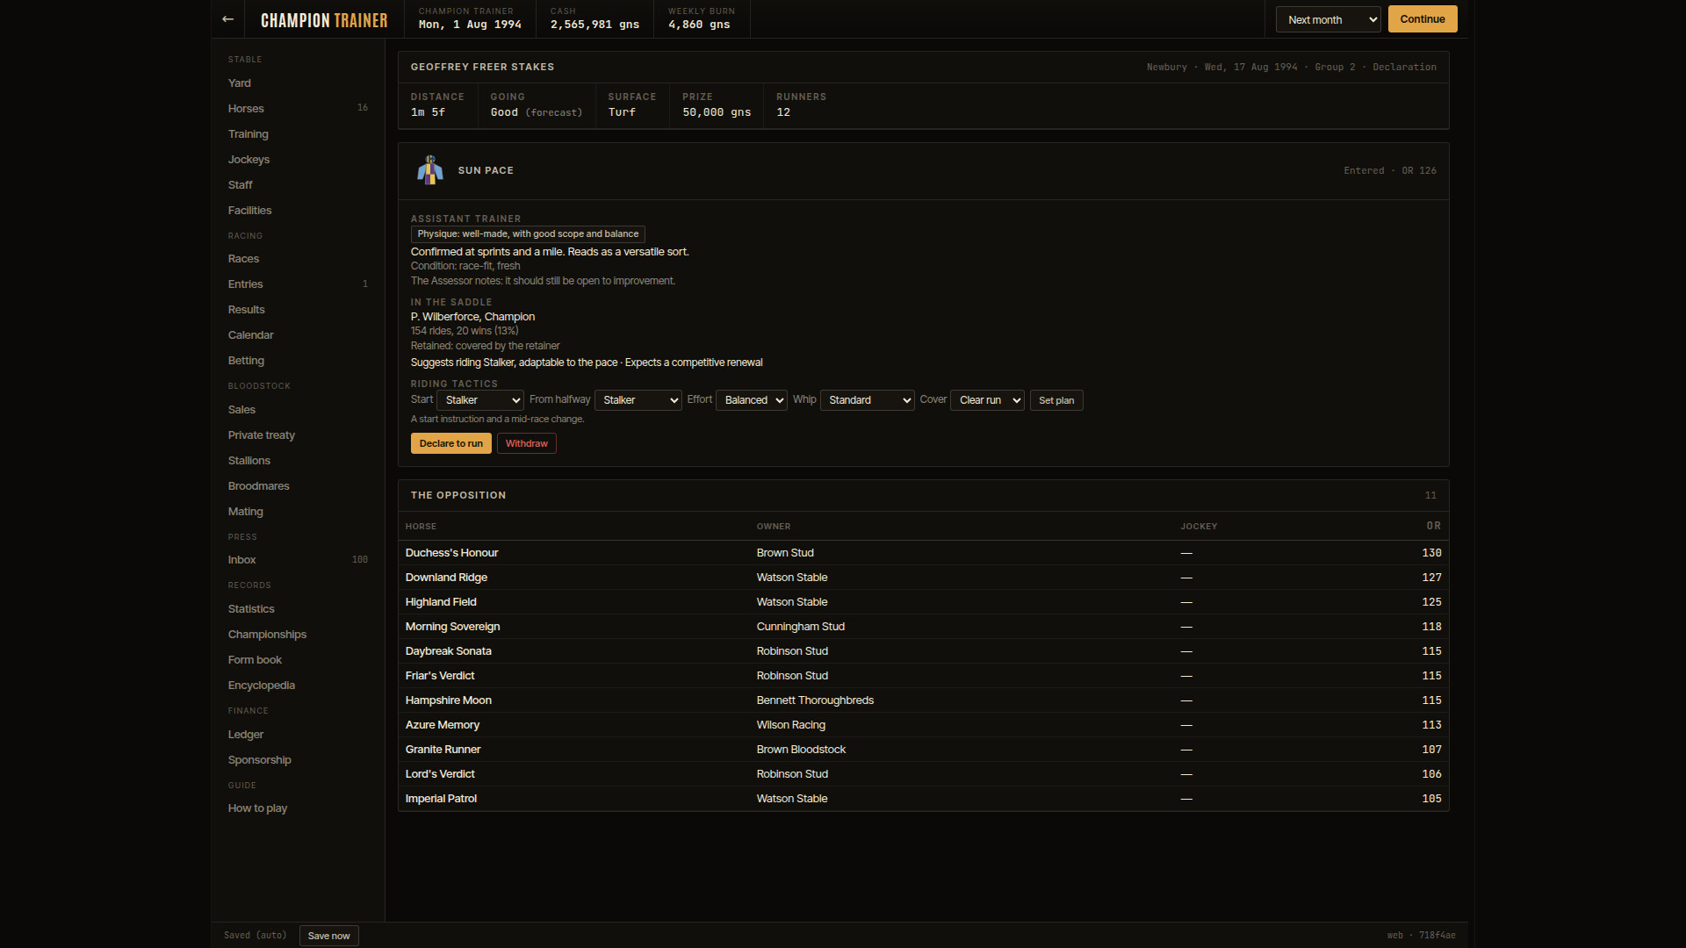Go to Facilities
This screenshot has height=948, width=1686.
[x=298, y=211]
